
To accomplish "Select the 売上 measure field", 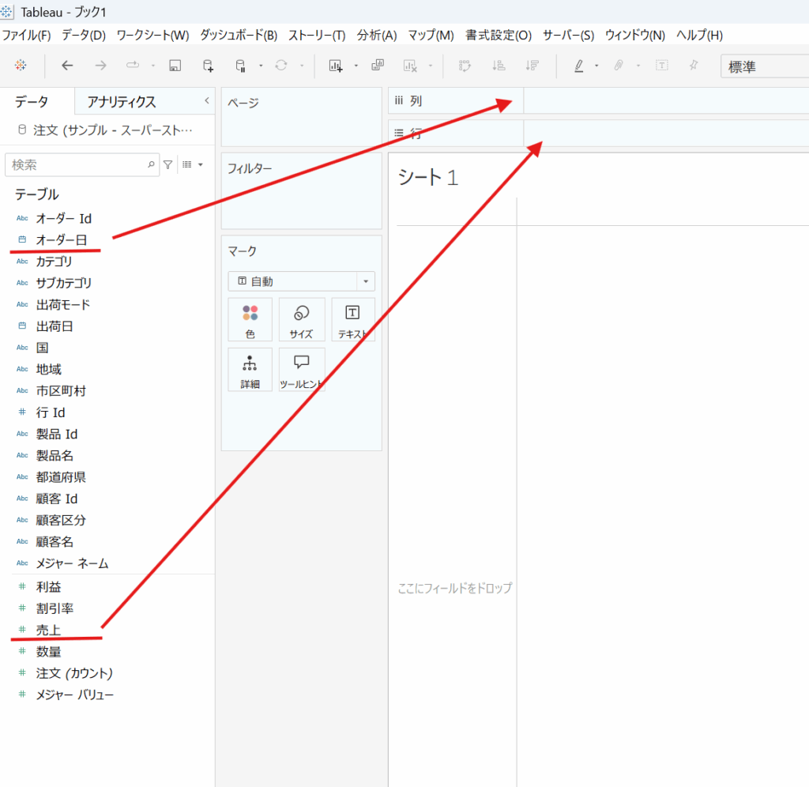I will (48, 630).
